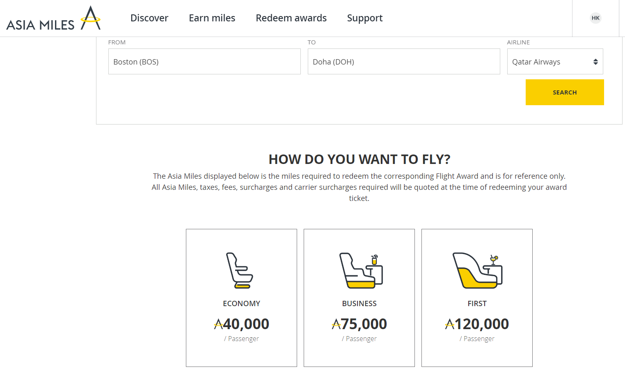Click the To field with Doha (DOH)
Image resolution: width=625 pixels, height=369 pixels.
click(x=404, y=62)
